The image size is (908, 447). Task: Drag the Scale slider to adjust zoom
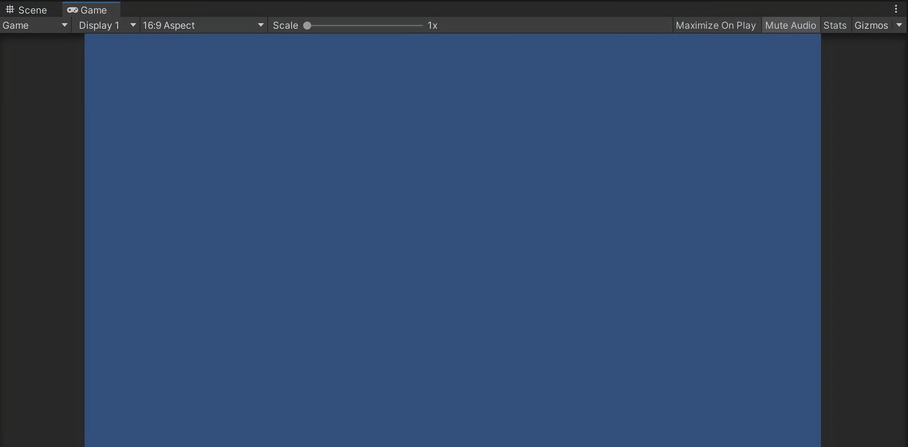[x=307, y=25]
